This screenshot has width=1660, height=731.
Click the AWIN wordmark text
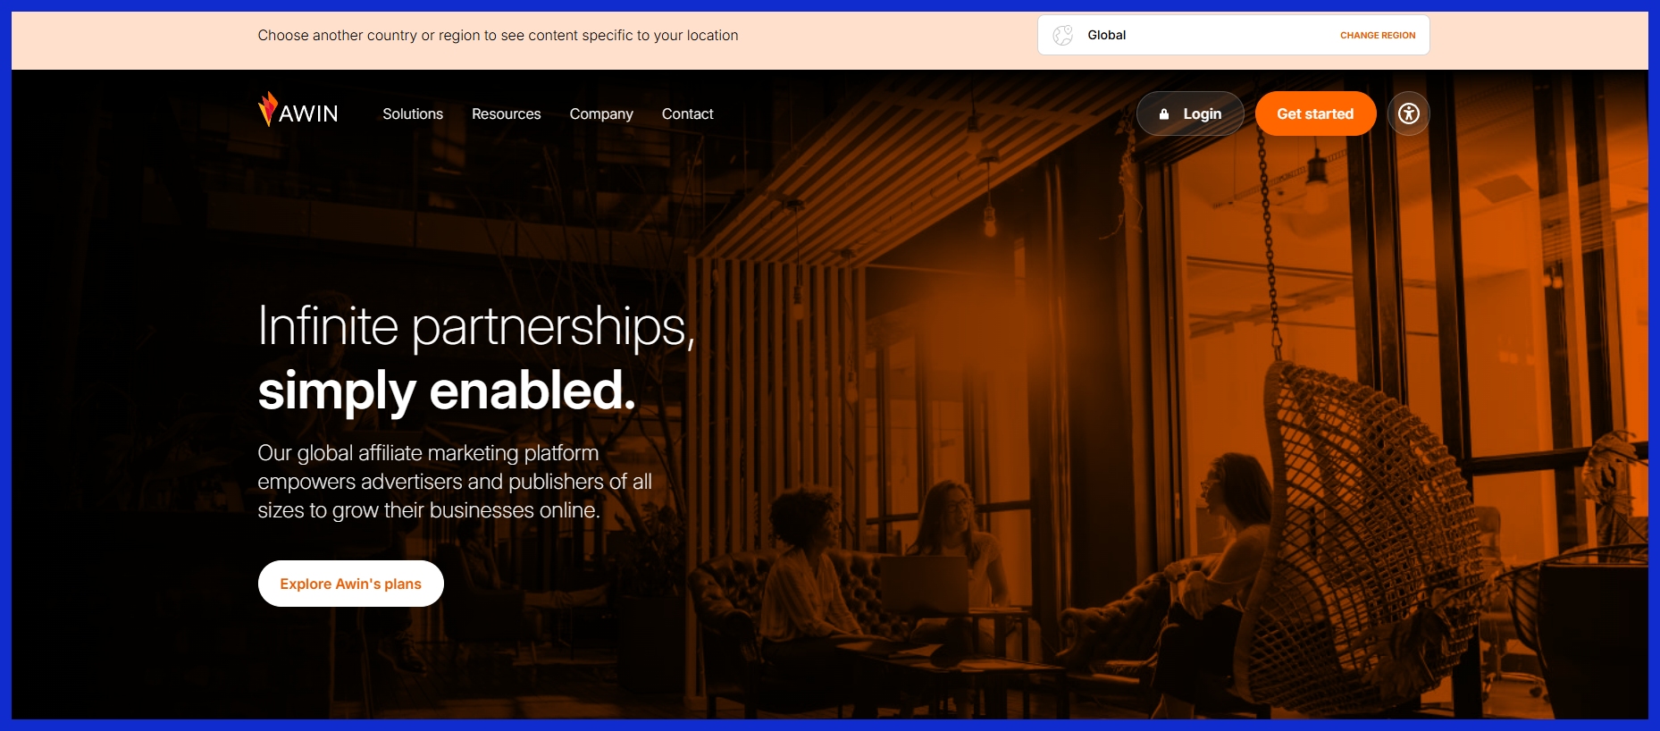pos(308,114)
